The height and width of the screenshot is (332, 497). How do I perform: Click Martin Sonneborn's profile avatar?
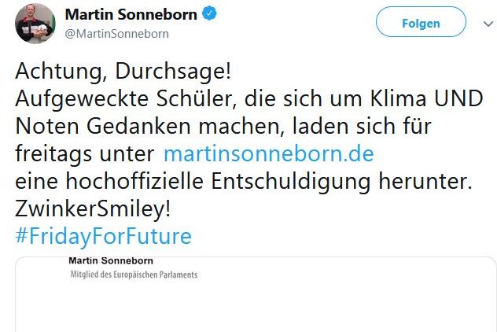[x=35, y=23]
